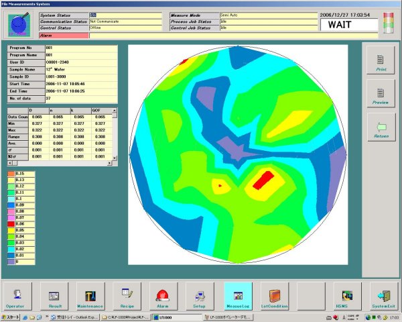Click the k column header

tap(81, 111)
